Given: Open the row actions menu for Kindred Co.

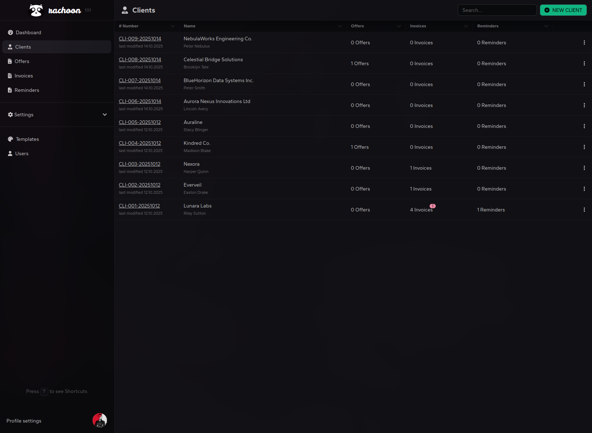Looking at the screenshot, I should point(584,147).
